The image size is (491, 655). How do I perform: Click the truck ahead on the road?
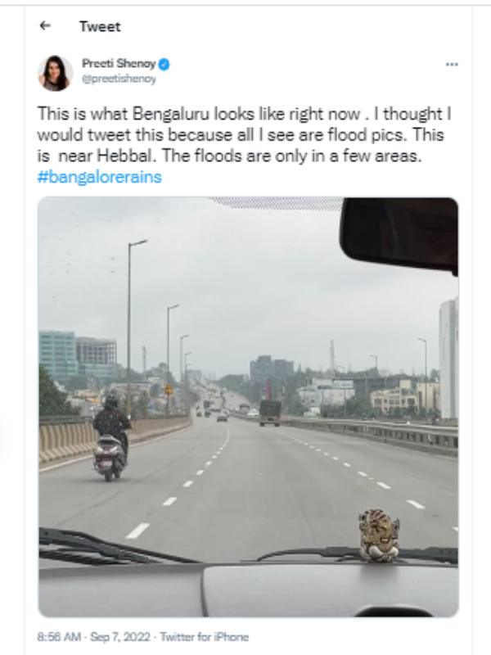(270, 412)
